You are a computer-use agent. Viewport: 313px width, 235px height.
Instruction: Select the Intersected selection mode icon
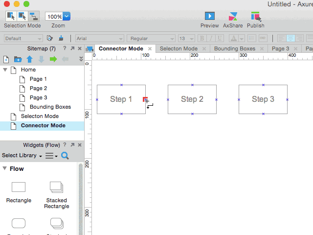(x=11, y=16)
